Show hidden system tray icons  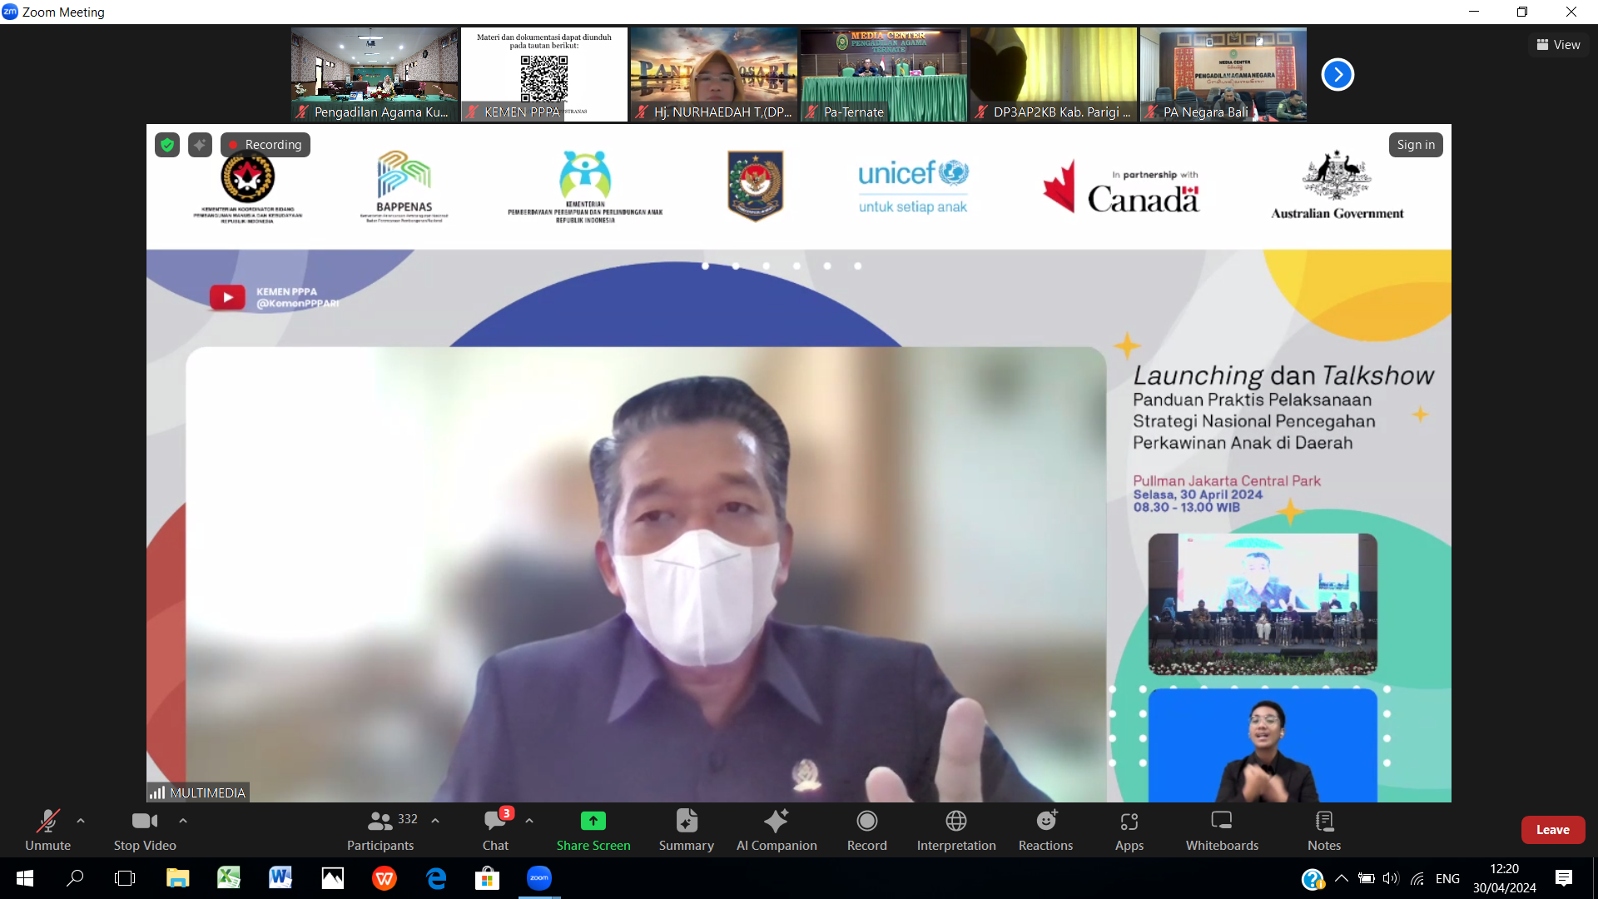point(1342,878)
